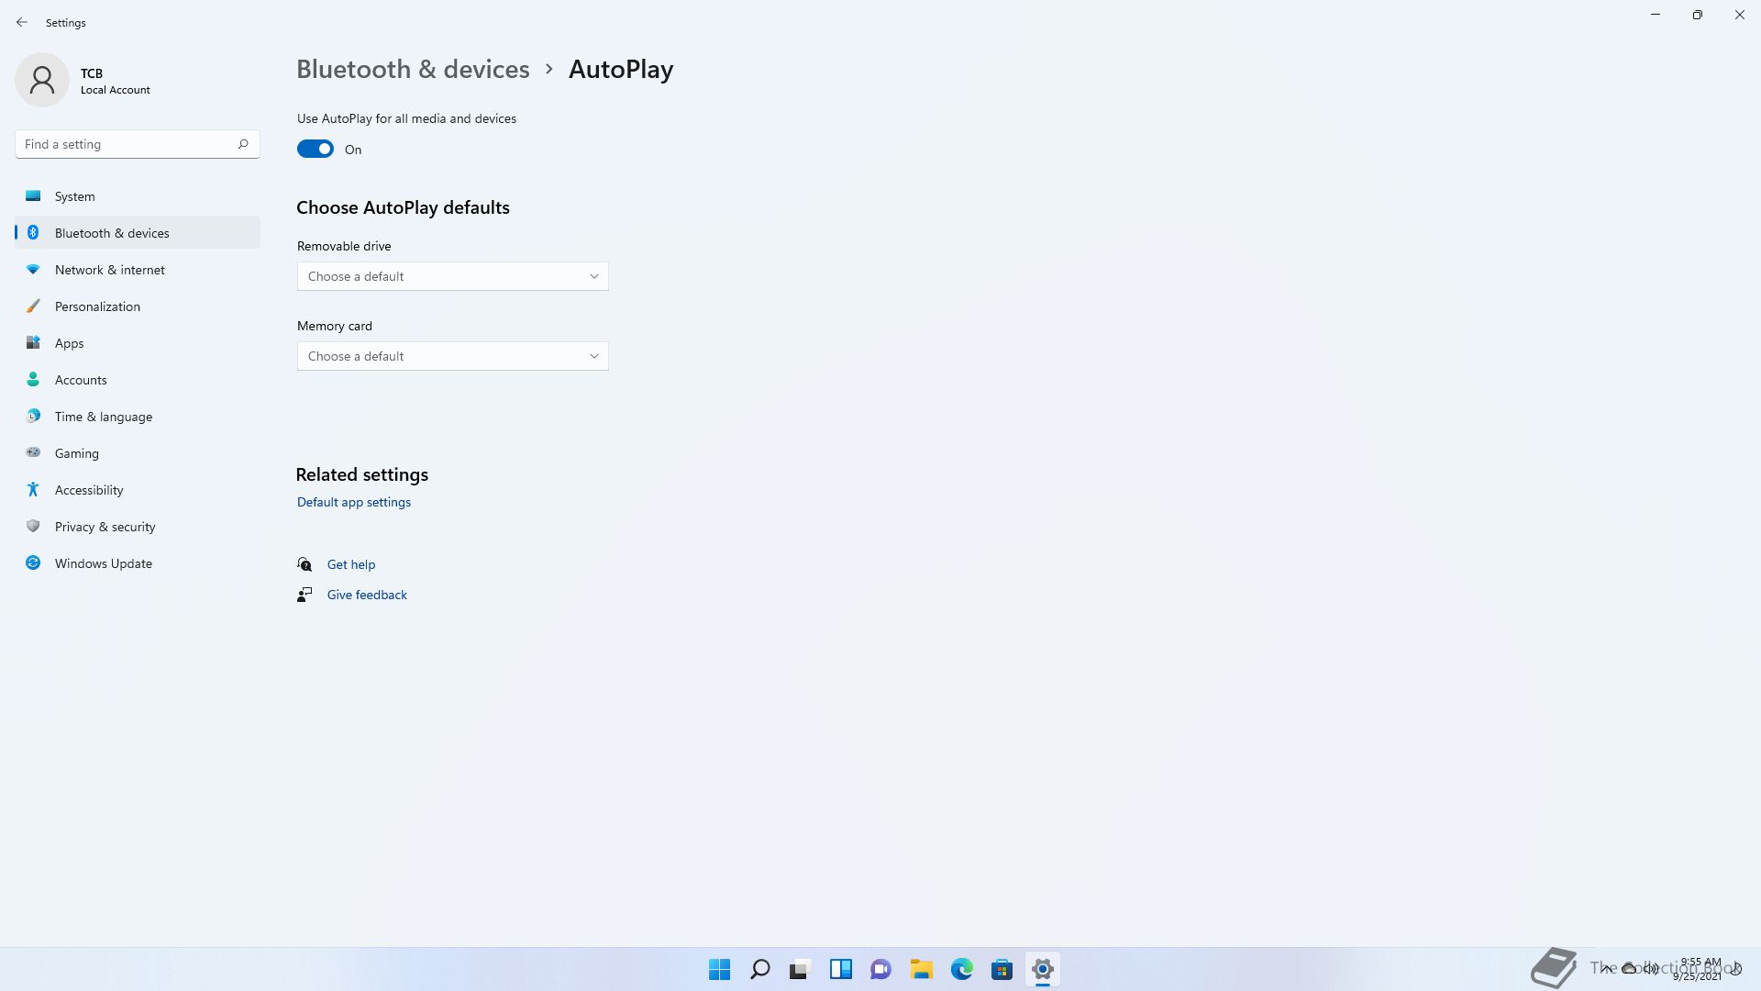The height and width of the screenshot is (991, 1761).
Task: Open Privacy & security category
Action: pos(105,527)
